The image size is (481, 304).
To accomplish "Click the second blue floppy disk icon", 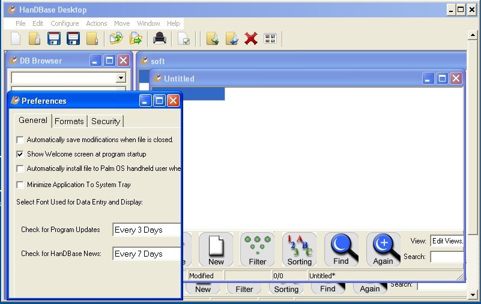I will point(73,38).
